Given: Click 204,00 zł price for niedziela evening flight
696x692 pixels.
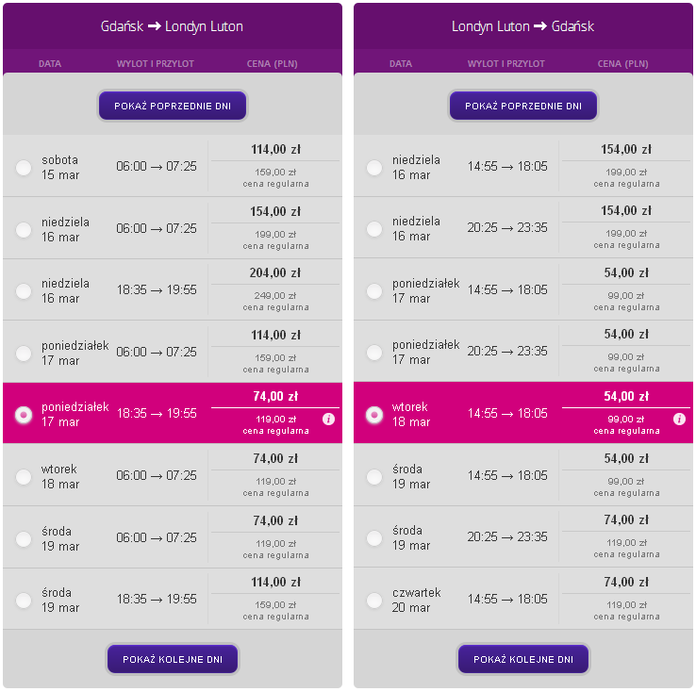Looking at the screenshot, I should tap(275, 272).
